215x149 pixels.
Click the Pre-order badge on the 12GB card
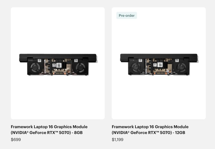click(x=126, y=15)
